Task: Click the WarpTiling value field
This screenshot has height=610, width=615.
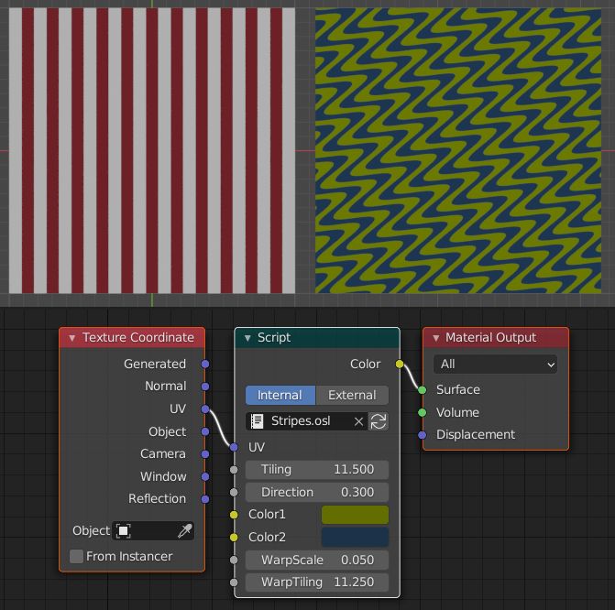Action: click(x=317, y=583)
